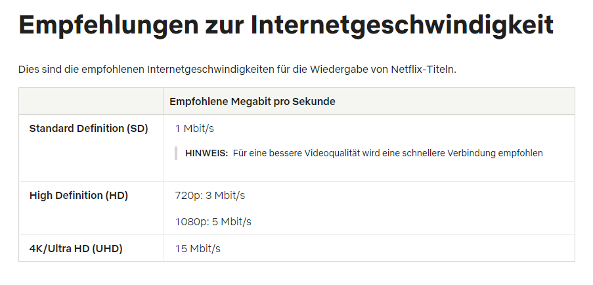
Task: Click the word Internetgeschwindigkeit in the heading
Action: [402, 26]
